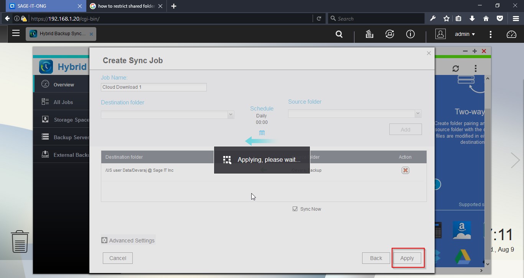The image size is (524, 278).
Task: Open the resource monitor dashboard gauge icon
Action: click(x=511, y=34)
